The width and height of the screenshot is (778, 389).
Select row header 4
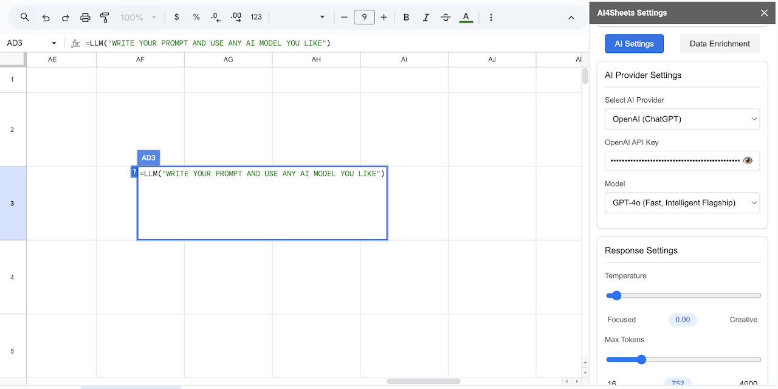click(x=13, y=277)
